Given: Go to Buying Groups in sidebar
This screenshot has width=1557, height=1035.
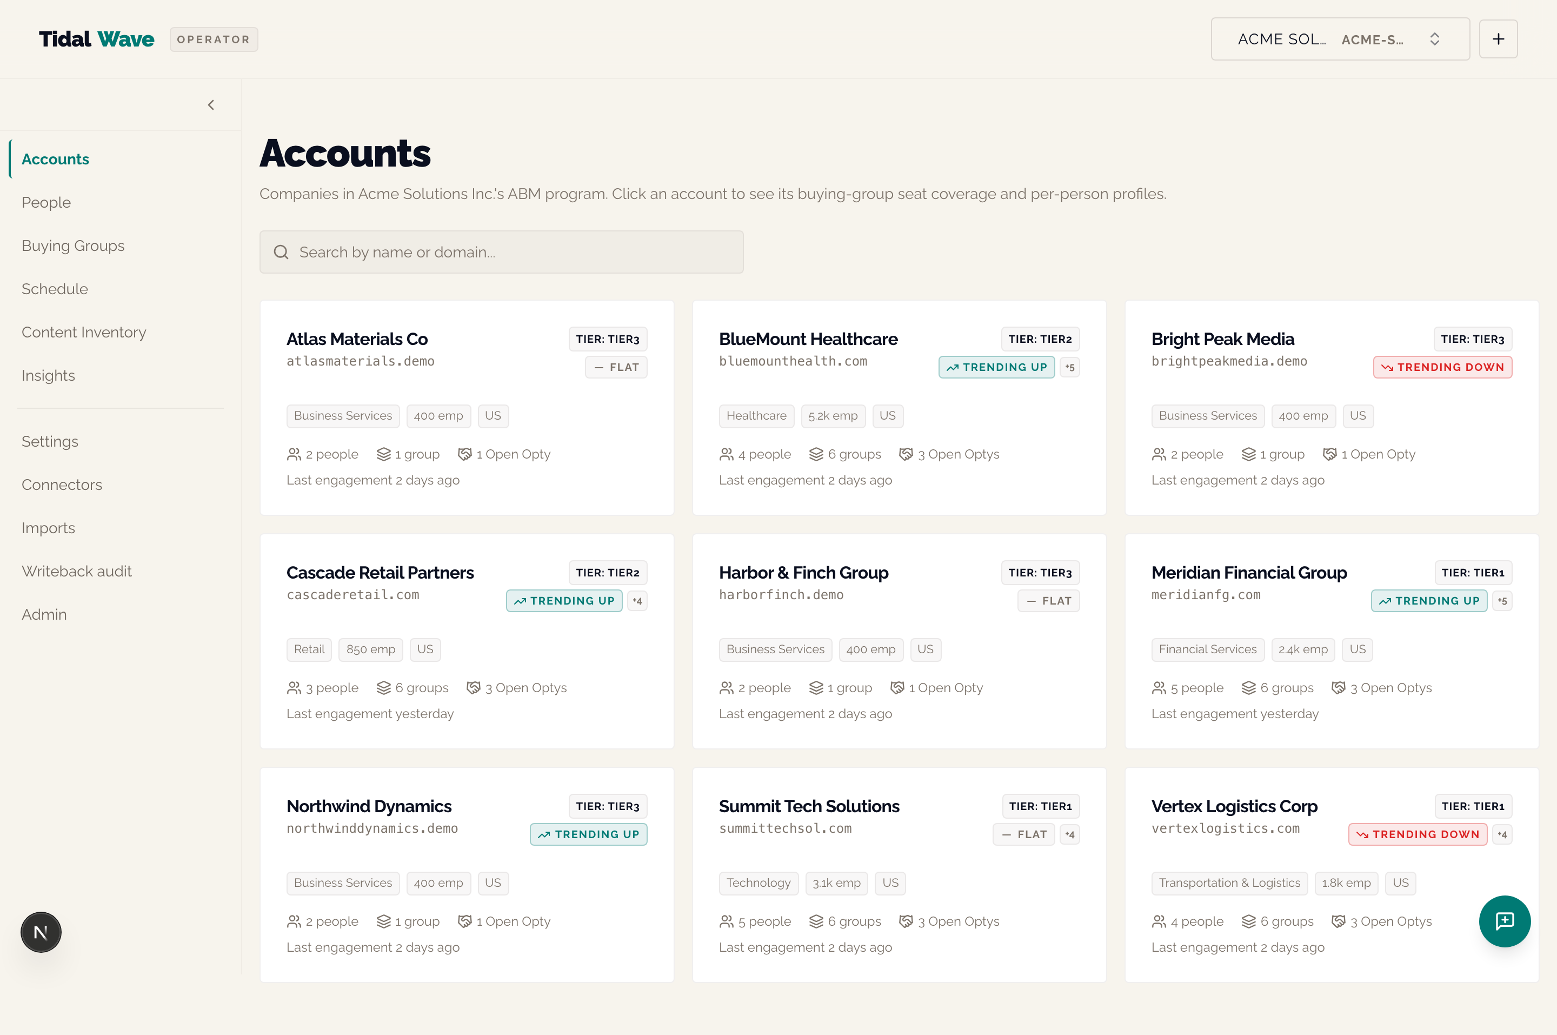Looking at the screenshot, I should click(72, 246).
